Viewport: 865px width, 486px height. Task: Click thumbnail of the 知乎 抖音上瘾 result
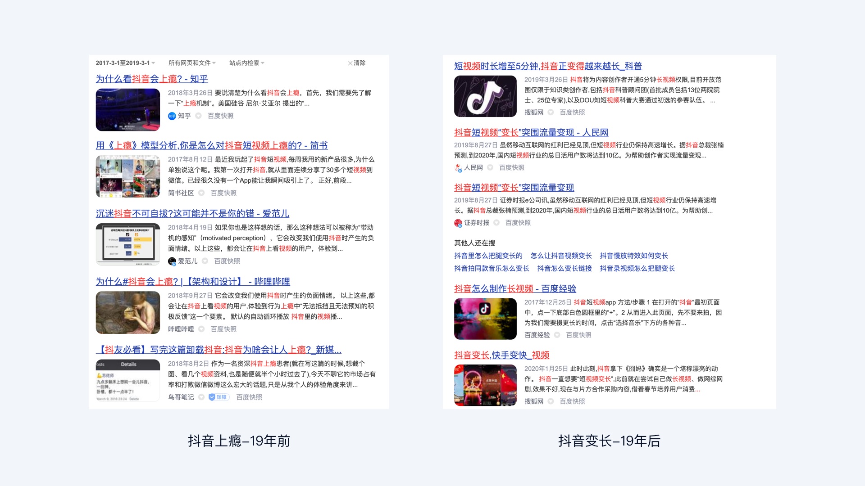[128, 110]
